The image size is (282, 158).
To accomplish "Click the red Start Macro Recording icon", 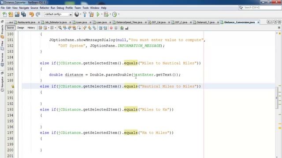I will click(x=111, y=28).
